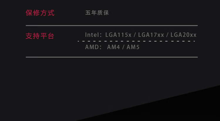Click the LGA17xx socket text
The width and height of the screenshot is (220, 121).
151,35
